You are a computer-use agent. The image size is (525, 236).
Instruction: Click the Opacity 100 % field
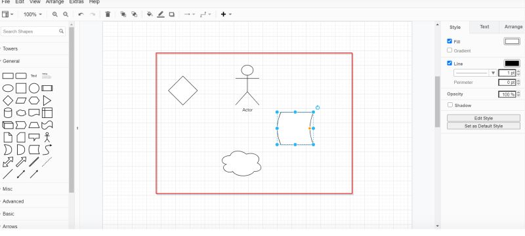click(x=507, y=94)
